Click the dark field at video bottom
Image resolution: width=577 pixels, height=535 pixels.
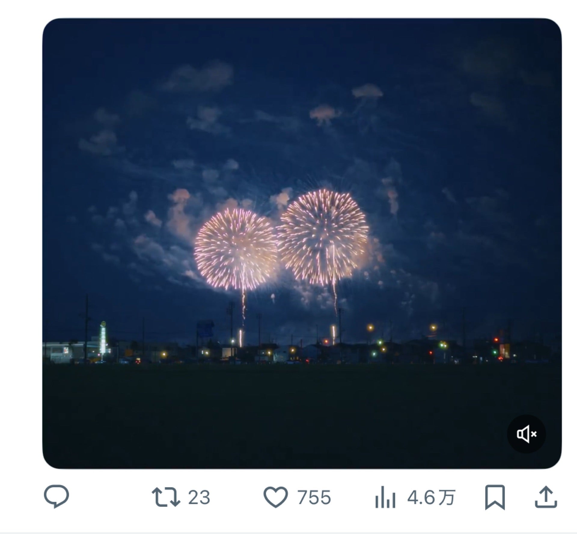[301, 415]
